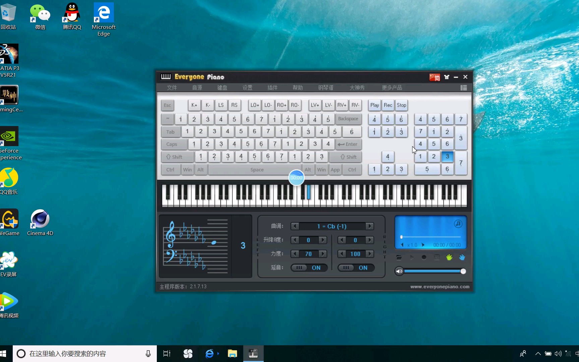Image resolution: width=579 pixels, height=362 pixels.
Task: Lower right-hand octave with left arrow
Action: 341,240
